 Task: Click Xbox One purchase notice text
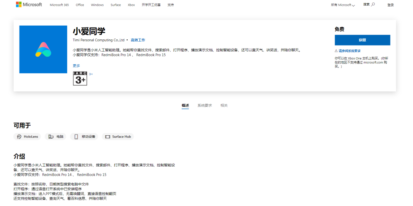click(361, 62)
